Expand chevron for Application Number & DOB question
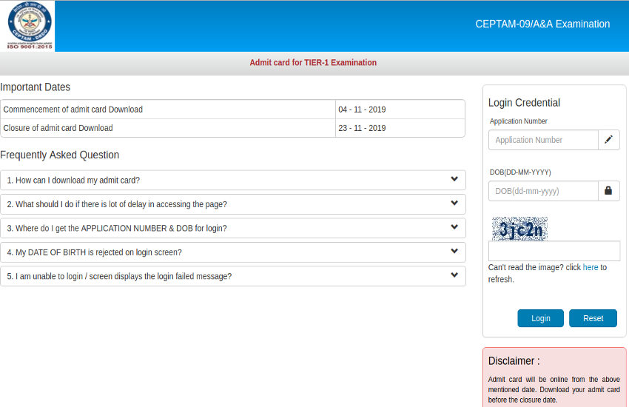 click(x=454, y=227)
